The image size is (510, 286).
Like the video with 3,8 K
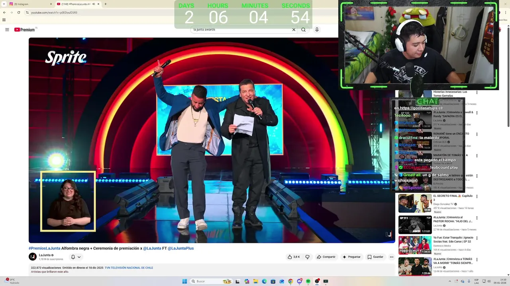coord(294,257)
